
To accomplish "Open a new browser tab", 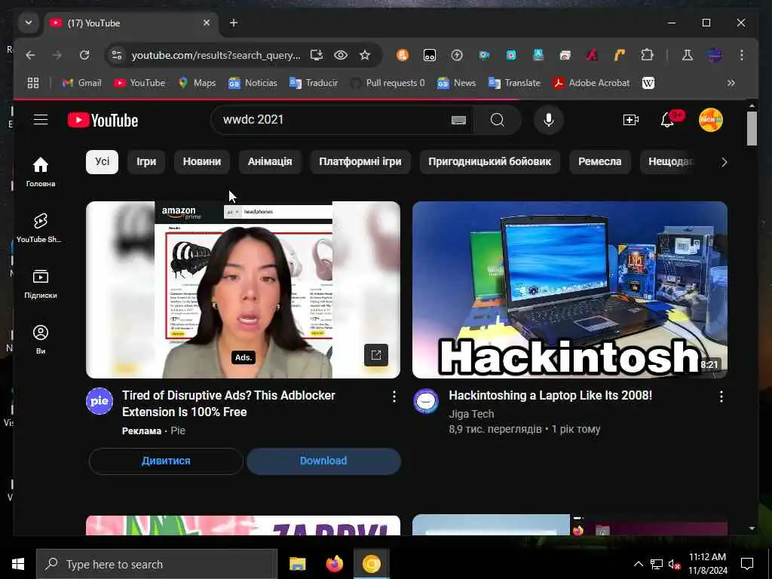I will point(234,23).
